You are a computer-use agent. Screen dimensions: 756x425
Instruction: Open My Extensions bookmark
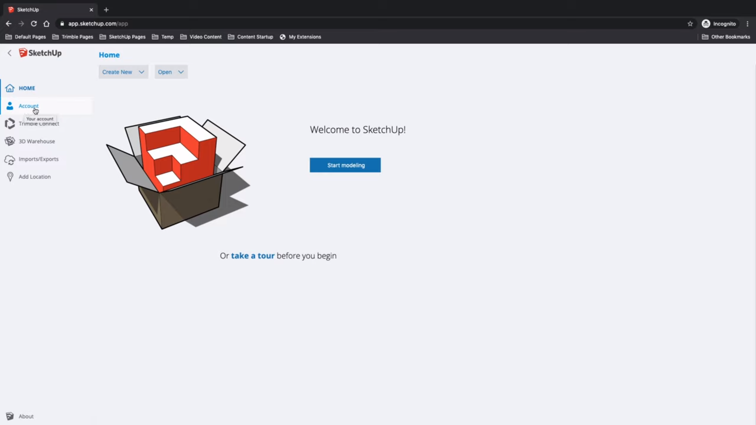click(300, 37)
